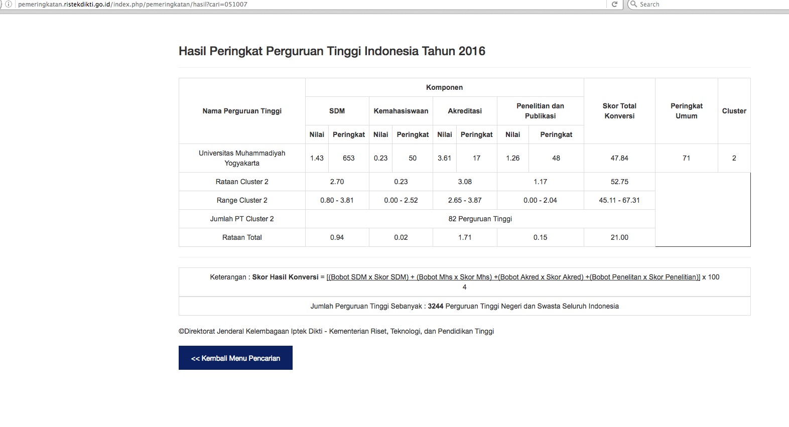Click the magnifier icon in Search box
Screen dimensions: 789x427
(x=633, y=4)
